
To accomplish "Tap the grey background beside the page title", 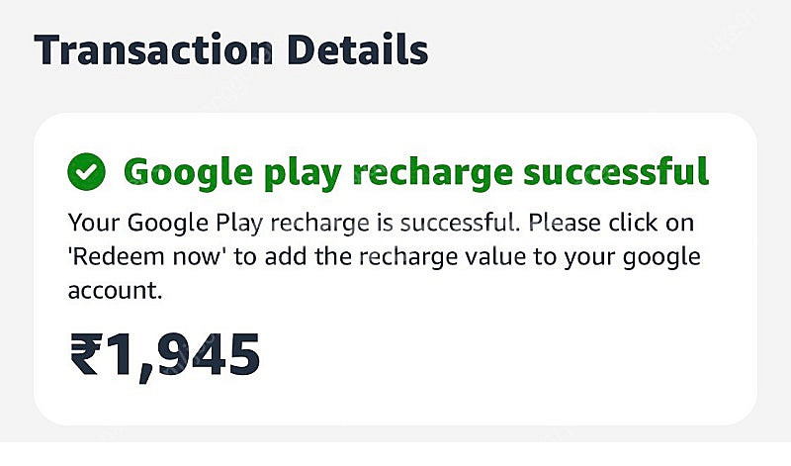I will coord(605,49).
